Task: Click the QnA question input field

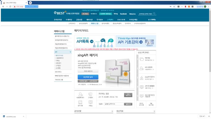Action: point(114,104)
